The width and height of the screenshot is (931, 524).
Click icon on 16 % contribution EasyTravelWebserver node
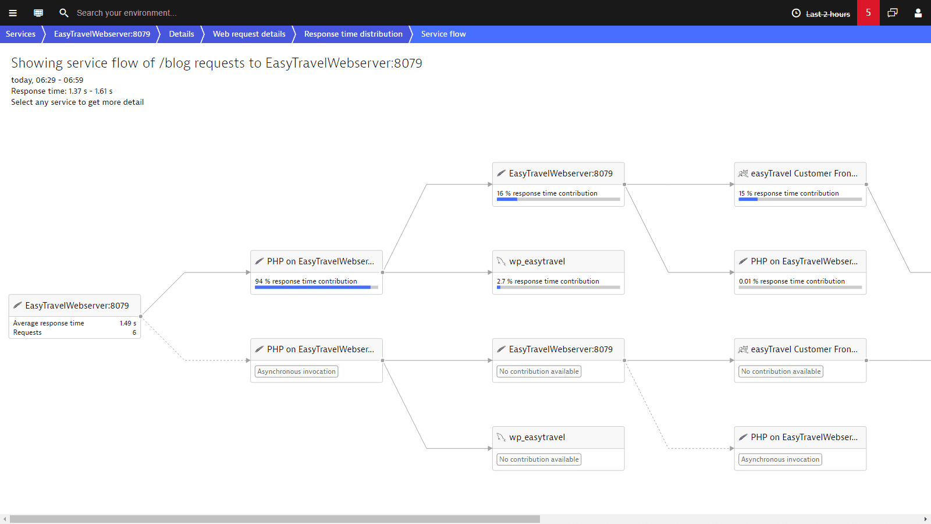click(x=502, y=174)
